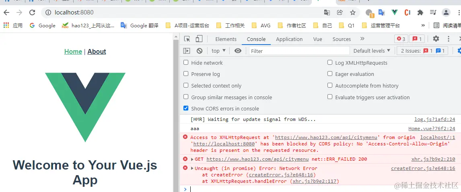
Task: Open the Default levels dropdown
Action: [372, 51]
